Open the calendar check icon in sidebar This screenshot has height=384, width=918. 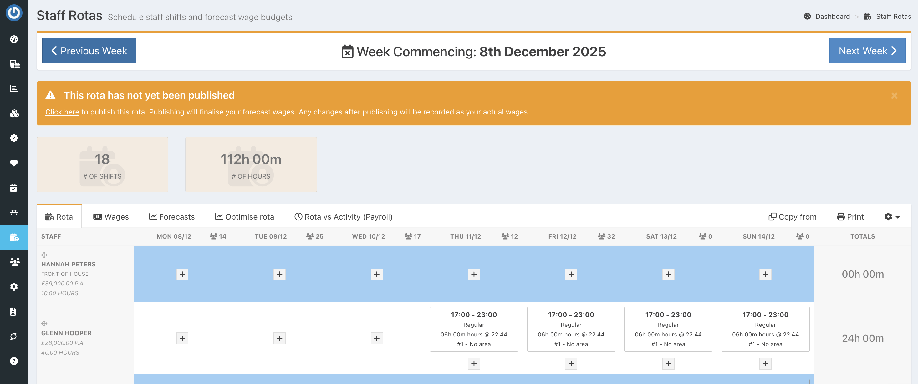pos(14,188)
